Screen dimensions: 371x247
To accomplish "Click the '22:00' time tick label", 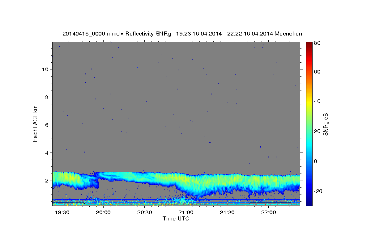I will 269,213.
